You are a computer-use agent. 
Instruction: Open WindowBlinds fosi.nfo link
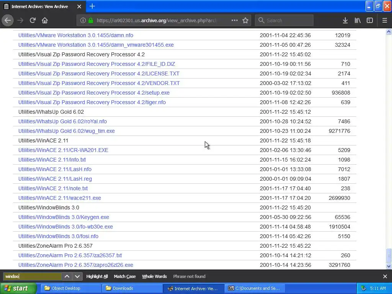point(58,236)
